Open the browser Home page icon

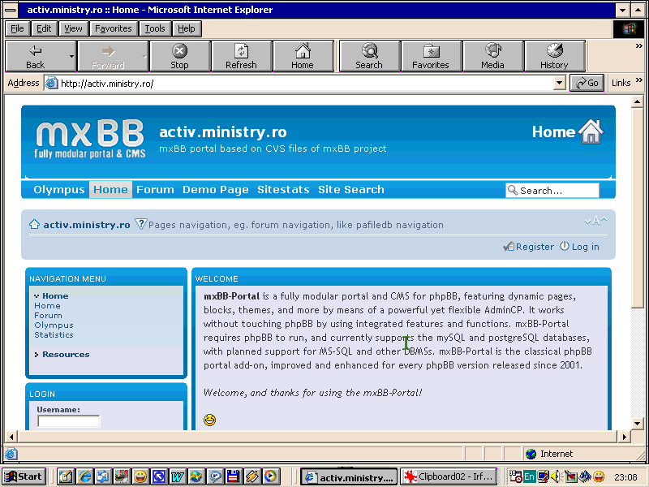(303, 56)
